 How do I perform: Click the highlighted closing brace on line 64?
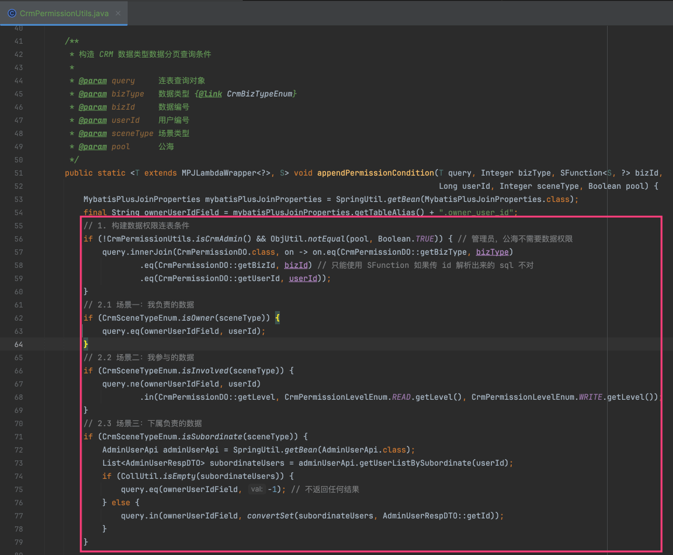pyautogui.click(x=86, y=344)
